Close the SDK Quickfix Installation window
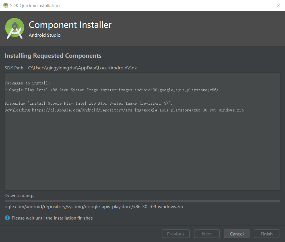The image size is (285, 242). [x=279, y=5]
